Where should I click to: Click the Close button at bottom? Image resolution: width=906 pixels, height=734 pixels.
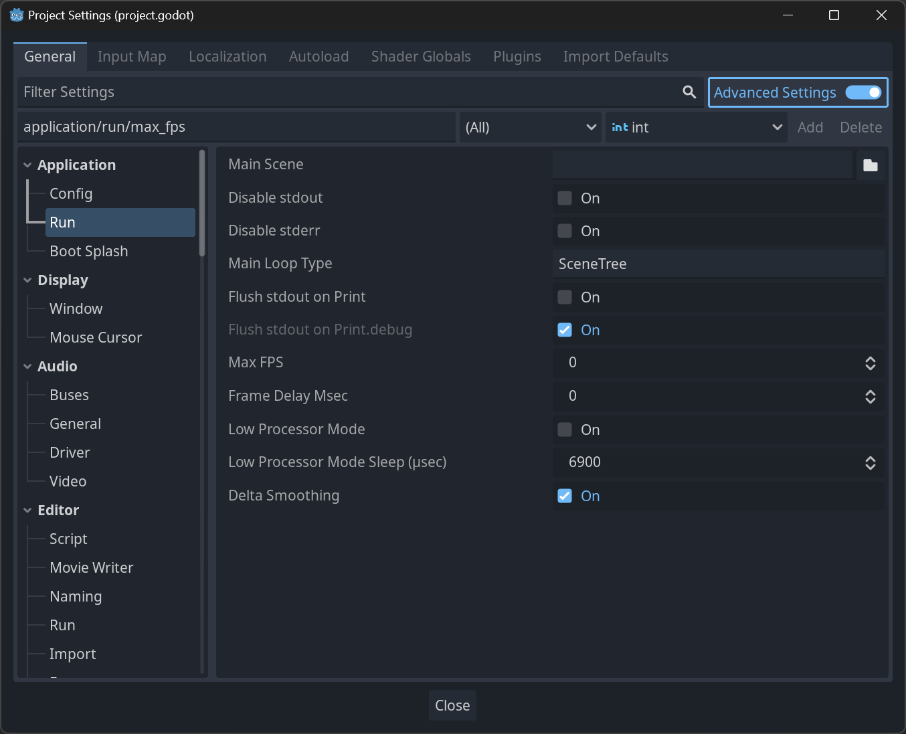click(452, 705)
